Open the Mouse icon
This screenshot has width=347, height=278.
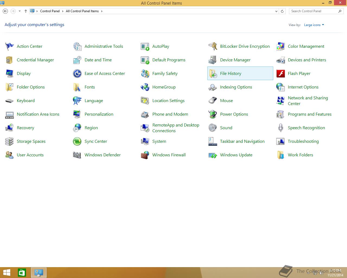(213, 101)
